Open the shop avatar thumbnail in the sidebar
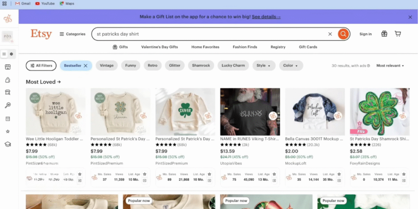 coord(7,37)
